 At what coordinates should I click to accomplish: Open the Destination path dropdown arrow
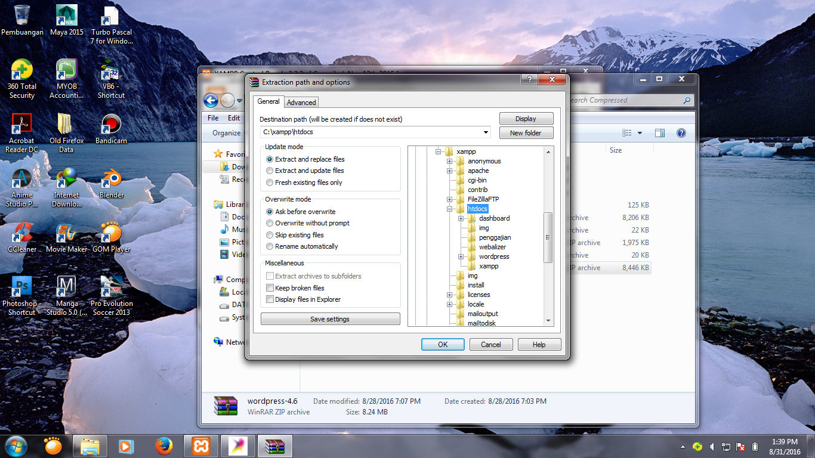486,132
